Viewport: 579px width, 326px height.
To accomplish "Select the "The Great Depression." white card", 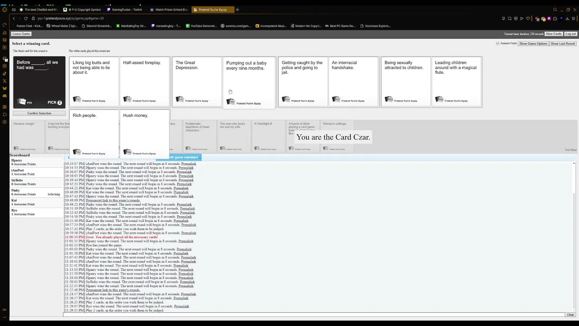I will (x=197, y=82).
